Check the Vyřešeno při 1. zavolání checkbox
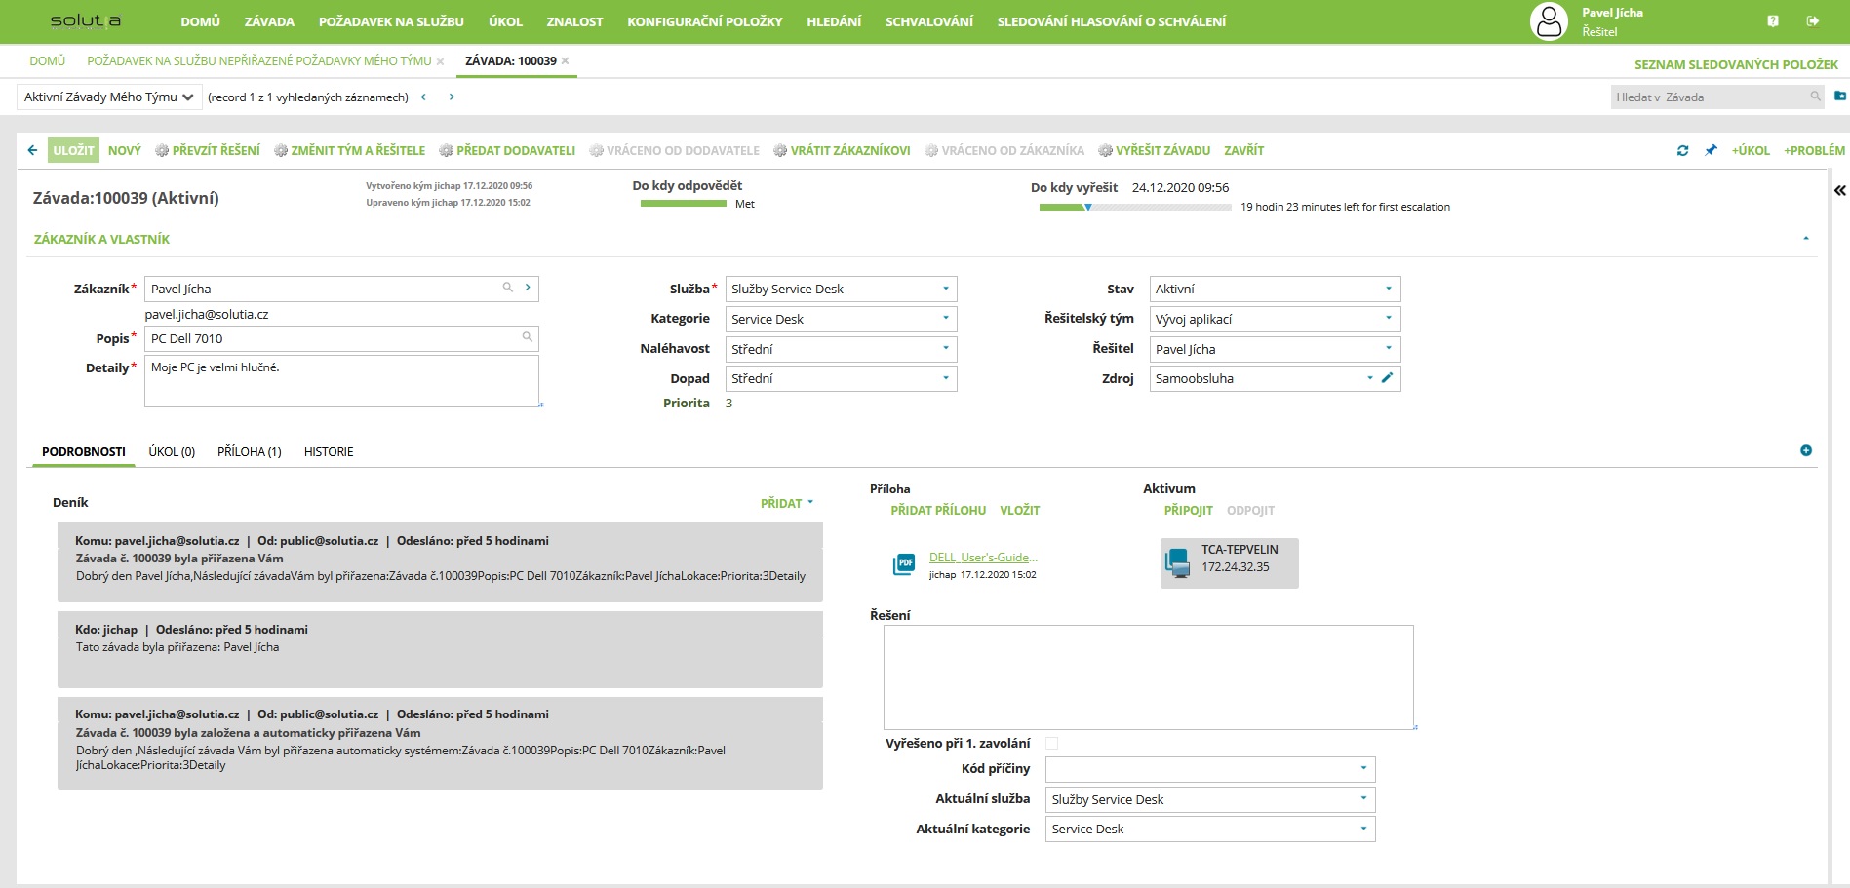This screenshot has height=888, width=1850. pyautogui.click(x=1051, y=744)
